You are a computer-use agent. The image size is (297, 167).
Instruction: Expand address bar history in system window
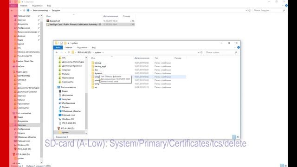click(198, 52)
